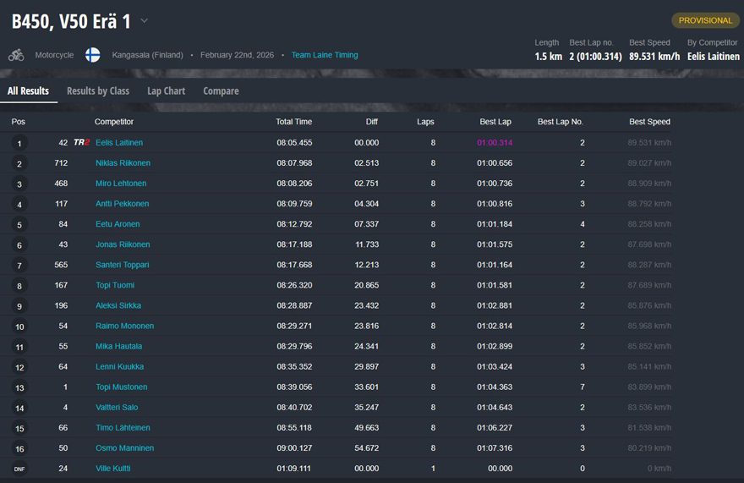Open Osmo Manninen's competitor link
This screenshot has height=483, width=744.
tap(124, 448)
